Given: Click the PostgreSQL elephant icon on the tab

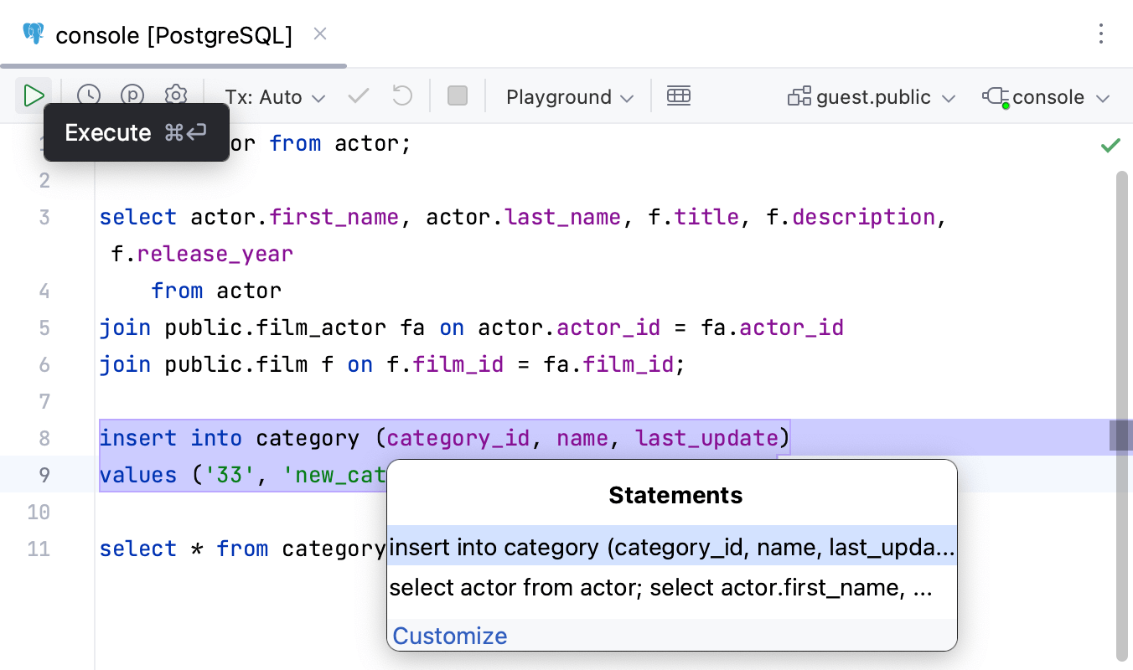Looking at the screenshot, I should pos(32,34).
